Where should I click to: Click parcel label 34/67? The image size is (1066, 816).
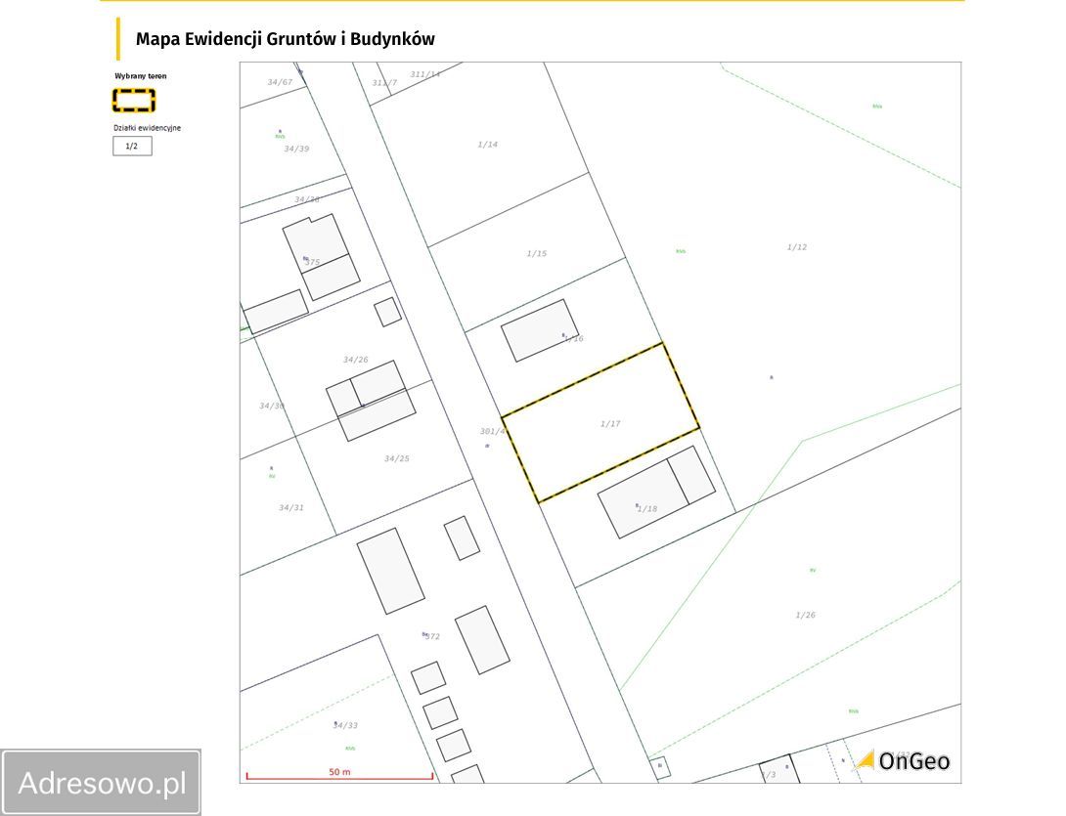coord(280,82)
